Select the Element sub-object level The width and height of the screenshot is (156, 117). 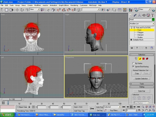point(140,35)
